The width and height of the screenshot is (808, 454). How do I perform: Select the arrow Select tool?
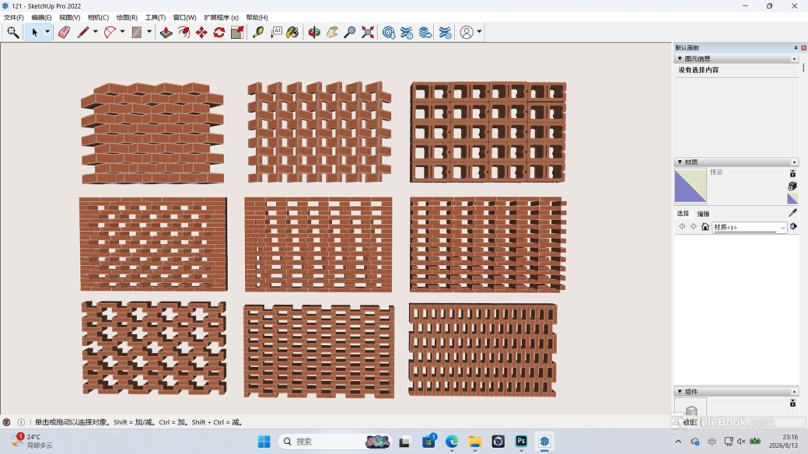34,33
